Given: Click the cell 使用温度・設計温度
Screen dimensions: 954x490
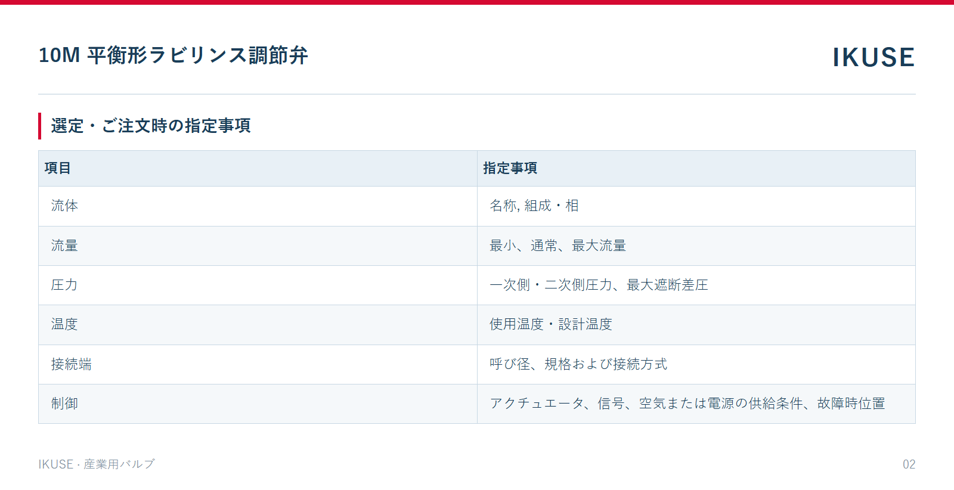Looking at the screenshot, I should (696, 325).
